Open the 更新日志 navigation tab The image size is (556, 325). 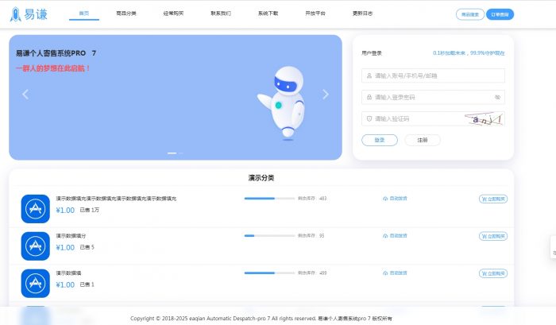click(362, 14)
